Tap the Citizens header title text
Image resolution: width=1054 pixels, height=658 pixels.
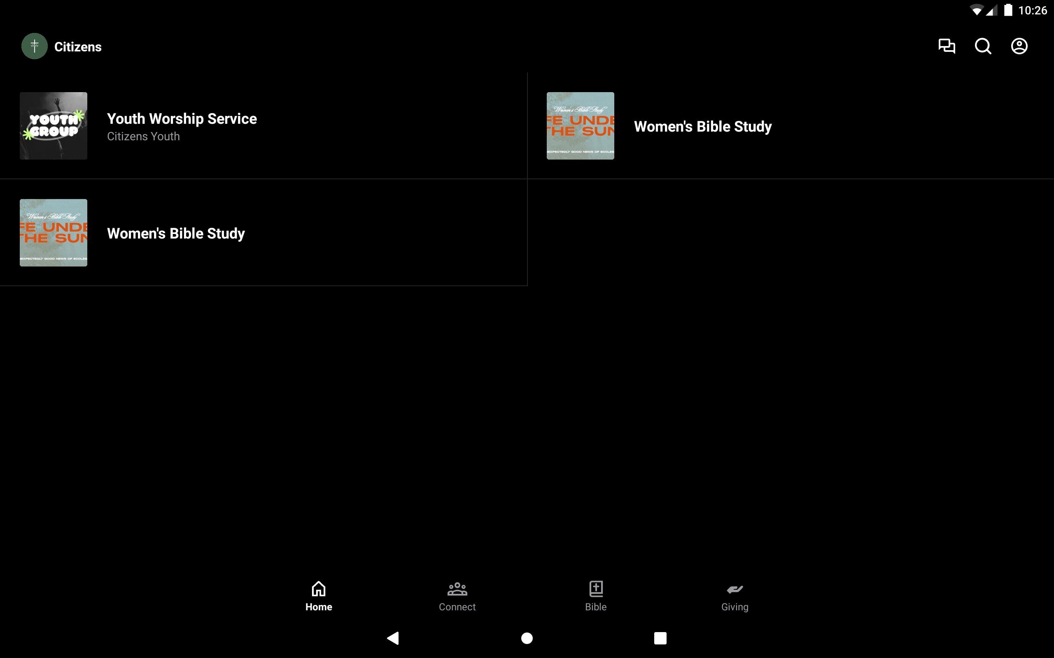pos(77,47)
